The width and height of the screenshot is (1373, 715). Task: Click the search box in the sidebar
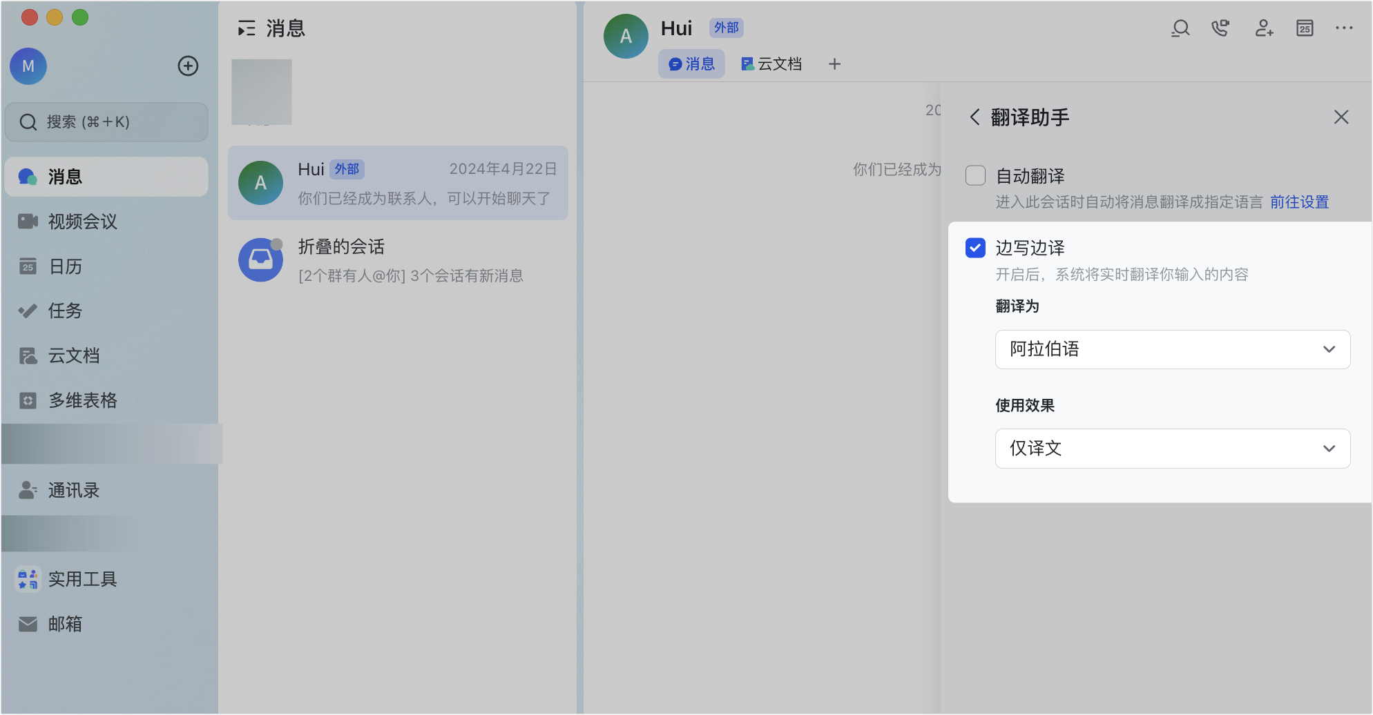click(106, 122)
